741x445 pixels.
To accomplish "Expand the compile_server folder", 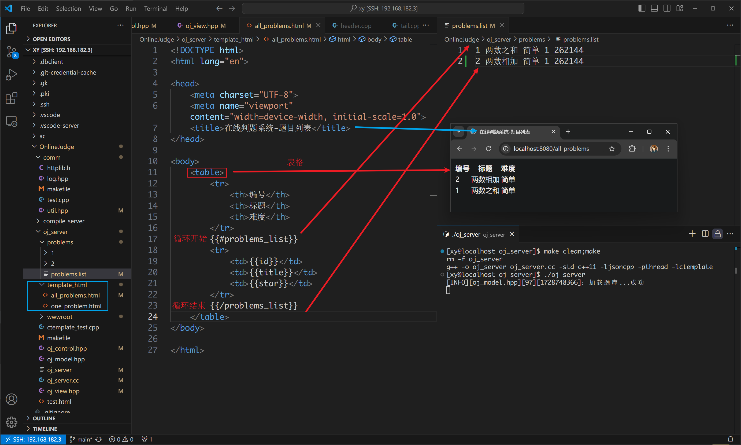I will click(x=64, y=221).
